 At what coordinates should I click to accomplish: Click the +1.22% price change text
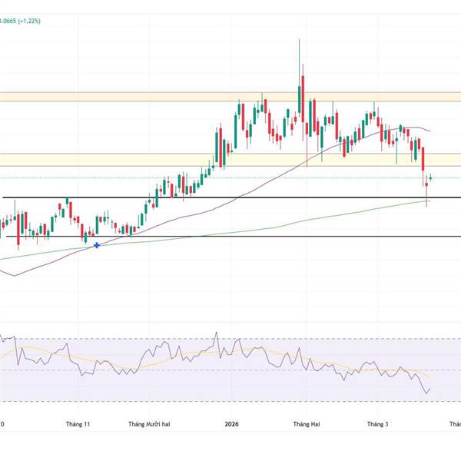tap(27, 22)
